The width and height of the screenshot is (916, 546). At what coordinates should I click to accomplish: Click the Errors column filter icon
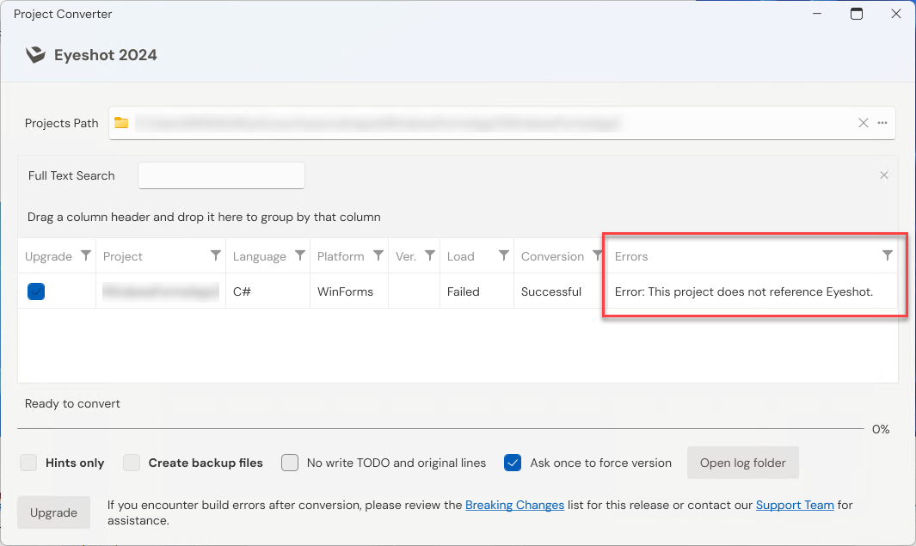(888, 255)
